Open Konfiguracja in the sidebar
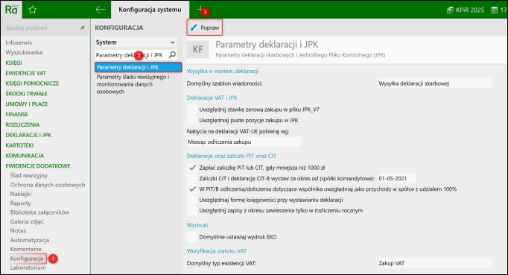Screen dimensions: 508x275 point(27,259)
